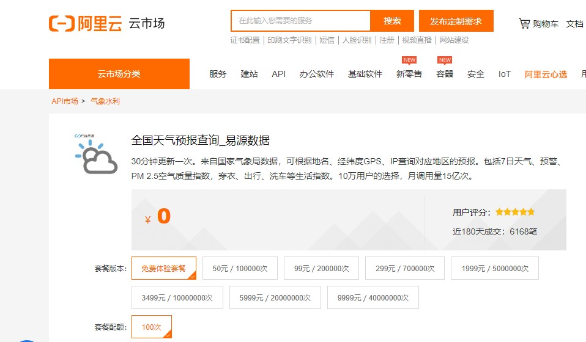This screenshot has height=342, width=586.
Task: Focus the service search input field
Action: coord(300,21)
